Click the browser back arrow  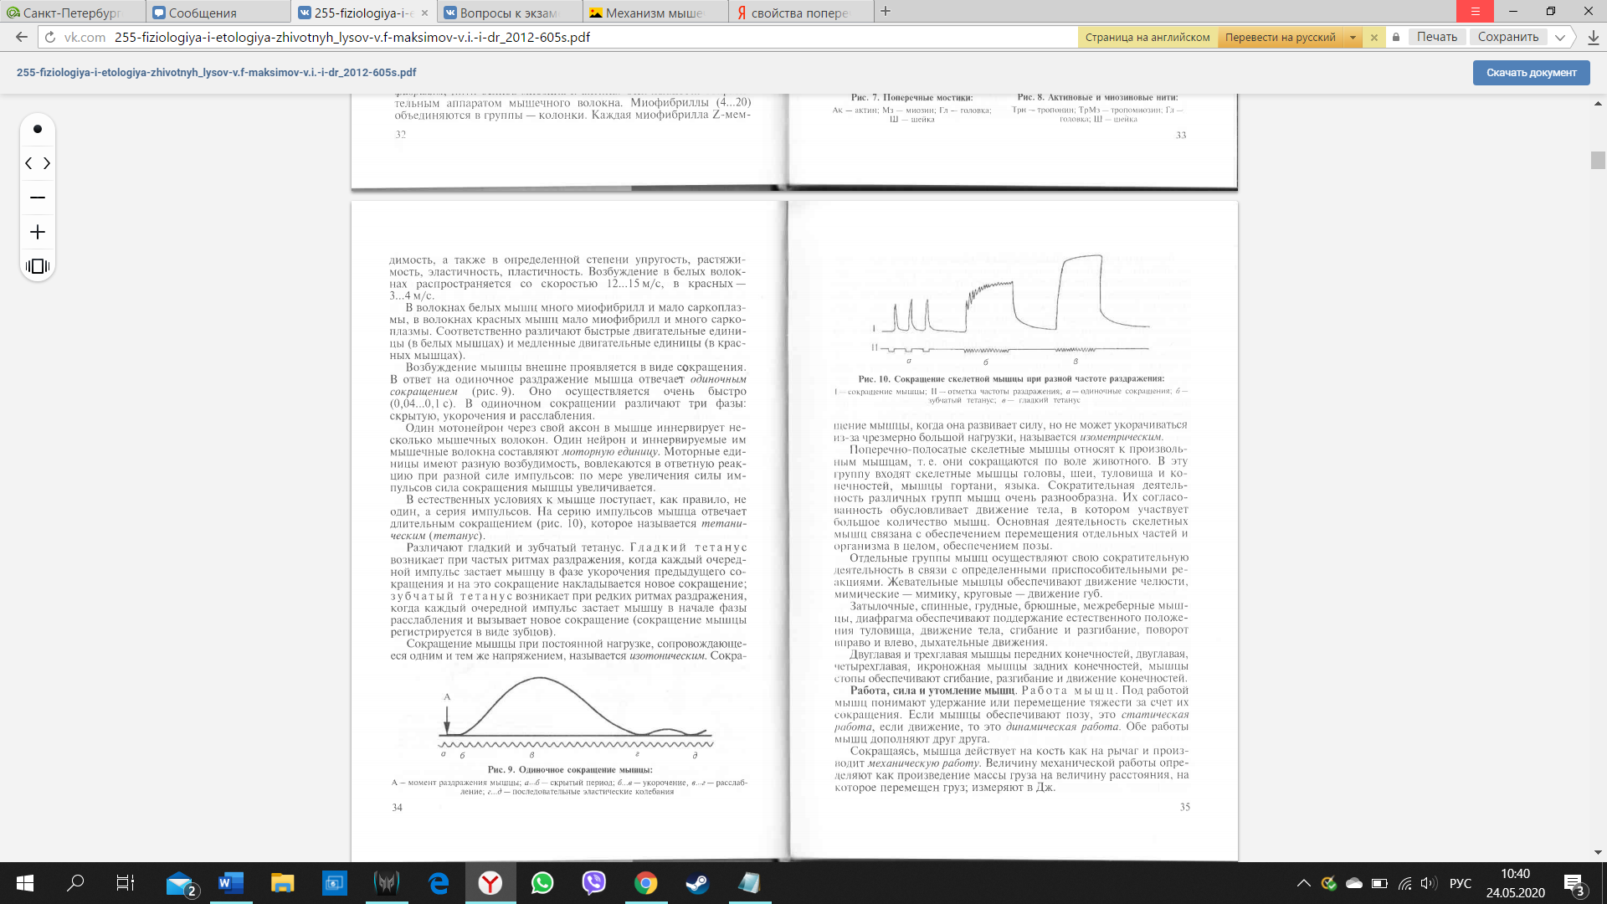22,37
